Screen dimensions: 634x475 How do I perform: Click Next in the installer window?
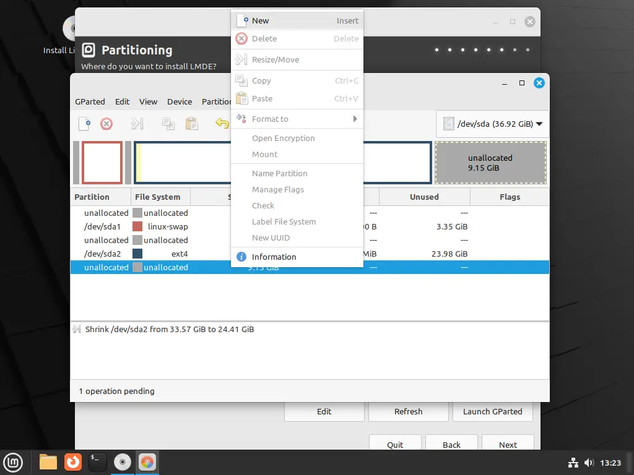[508, 443]
